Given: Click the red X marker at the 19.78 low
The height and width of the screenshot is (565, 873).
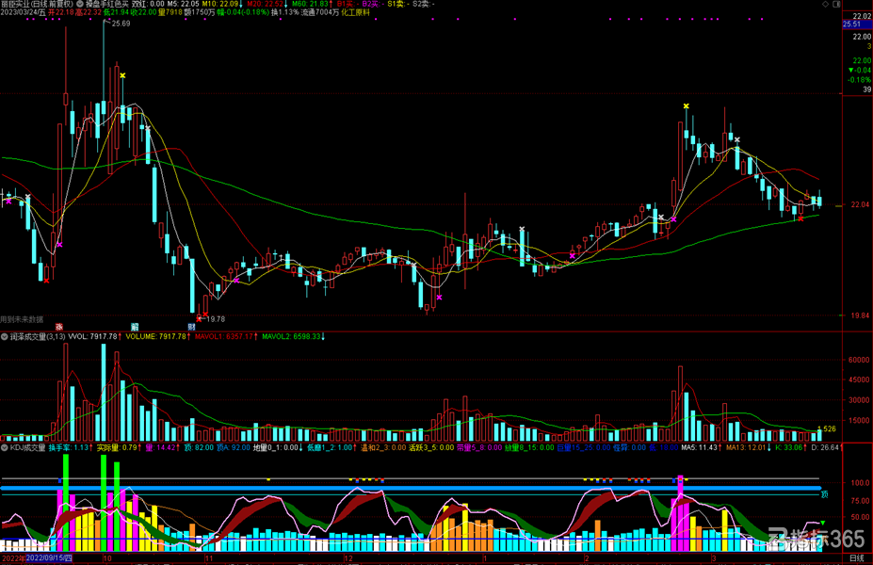Looking at the screenshot, I should pos(199,319).
